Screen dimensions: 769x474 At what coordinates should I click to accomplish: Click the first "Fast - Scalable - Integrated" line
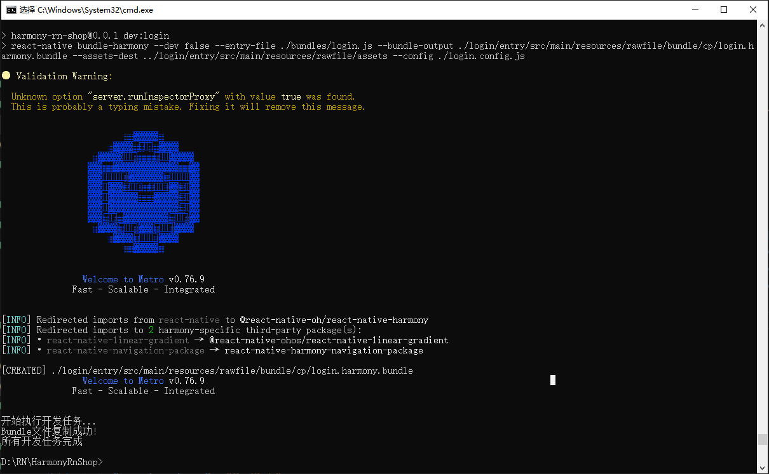[x=143, y=289]
